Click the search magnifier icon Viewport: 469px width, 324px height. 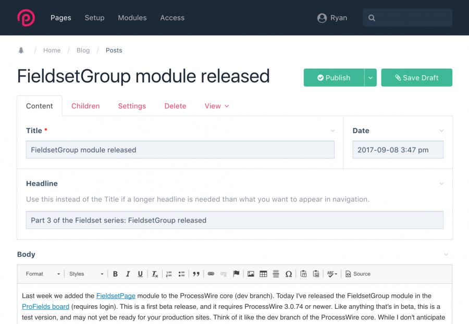click(372, 18)
